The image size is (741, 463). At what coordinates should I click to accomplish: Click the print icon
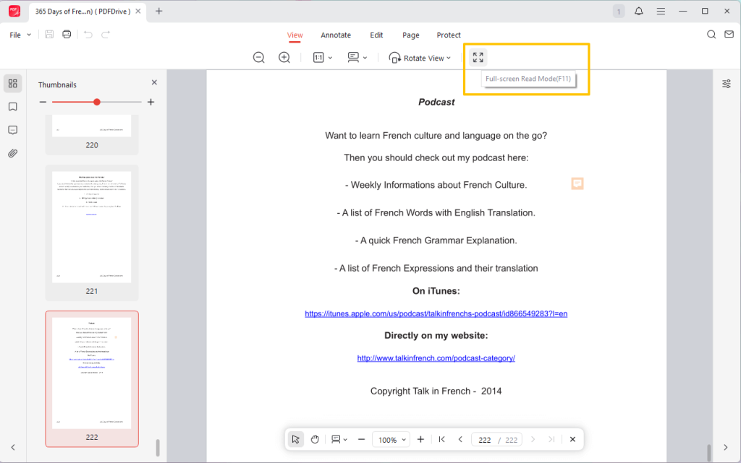coord(67,35)
